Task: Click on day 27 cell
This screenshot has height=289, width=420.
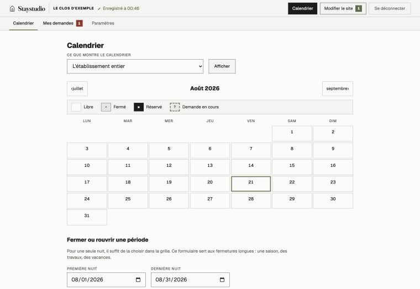Action: (x=210, y=201)
